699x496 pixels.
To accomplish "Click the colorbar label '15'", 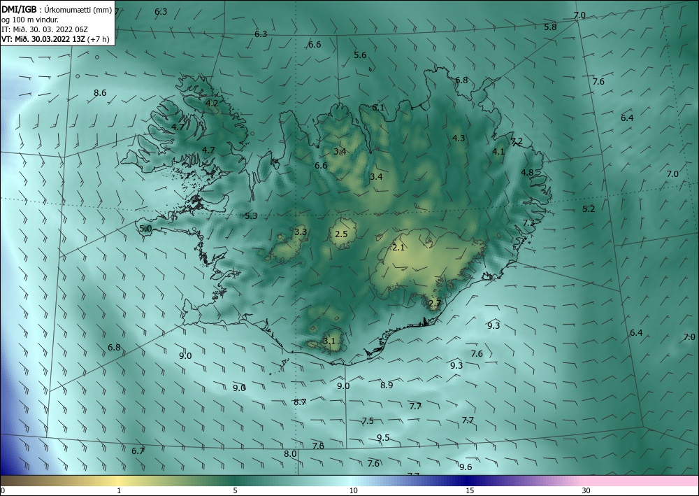I will [x=470, y=490].
